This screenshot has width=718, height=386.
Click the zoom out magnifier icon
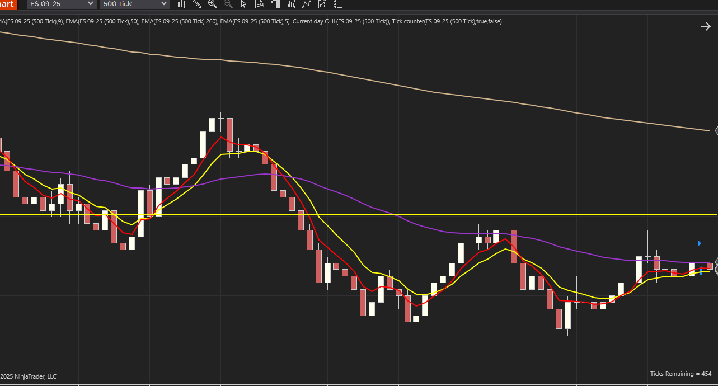tap(228, 4)
